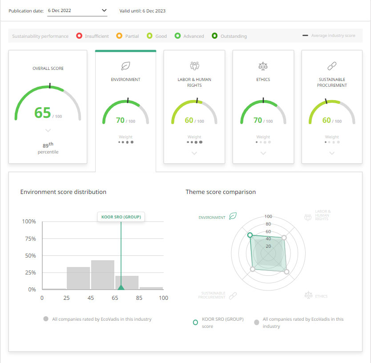Click the gray dot legend under radar chart
Viewport: 371px width, 363px height.
257,323
